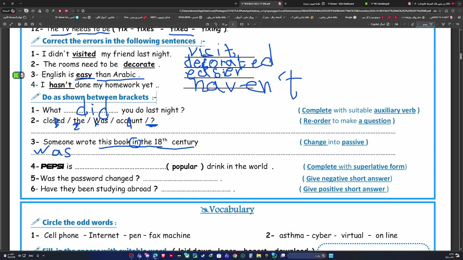This screenshot has height=260, width=463.
Task: Open Google Chrome from the taskbar
Action: tap(235, 256)
